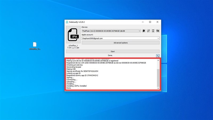Minimize the Sideloadly window
The width and height of the screenshot is (213, 120).
click(142, 22)
